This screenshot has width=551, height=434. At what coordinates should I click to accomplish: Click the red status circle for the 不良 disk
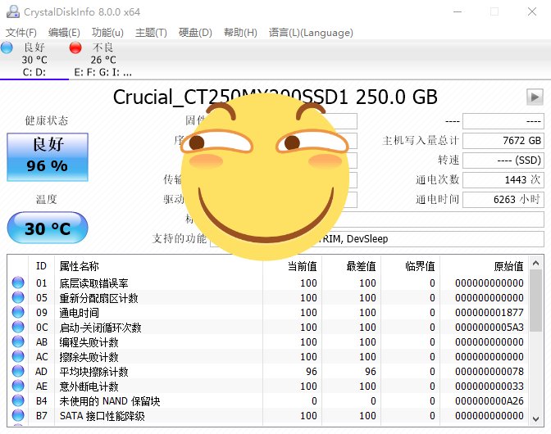point(75,47)
